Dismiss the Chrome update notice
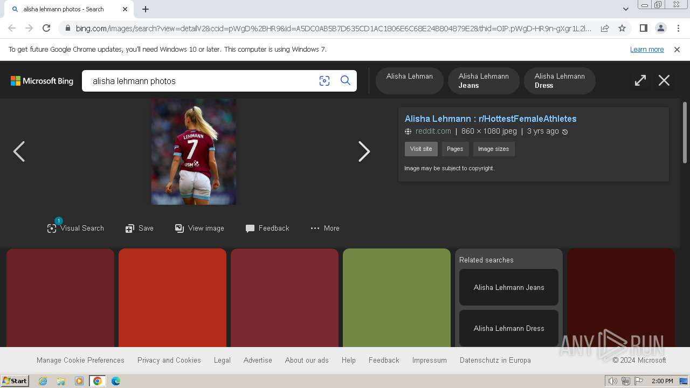This screenshot has width=690, height=388. [677, 50]
